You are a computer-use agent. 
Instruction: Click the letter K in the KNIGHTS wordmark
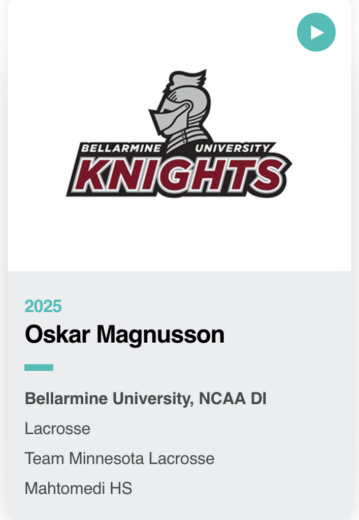[x=90, y=174]
